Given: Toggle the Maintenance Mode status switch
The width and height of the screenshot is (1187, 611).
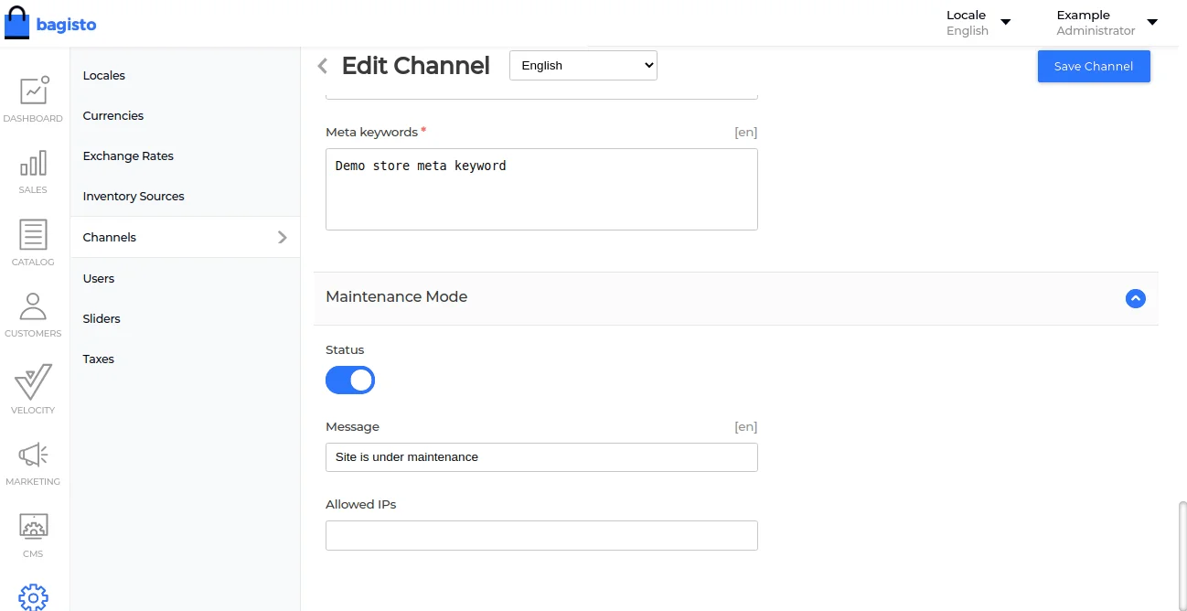Looking at the screenshot, I should coord(350,381).
